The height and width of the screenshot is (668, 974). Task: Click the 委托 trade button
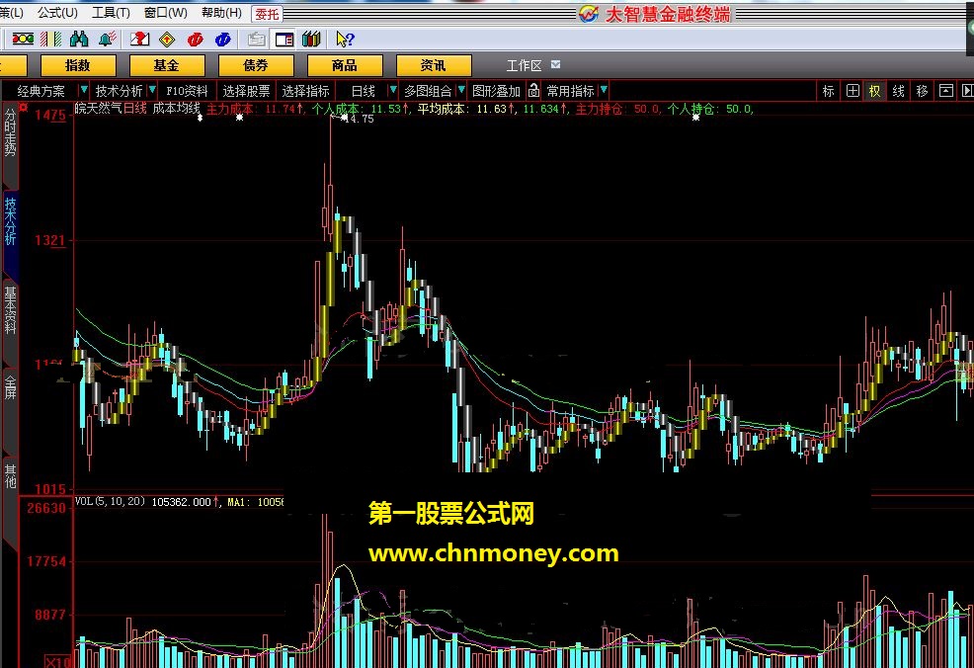[267, 14]
